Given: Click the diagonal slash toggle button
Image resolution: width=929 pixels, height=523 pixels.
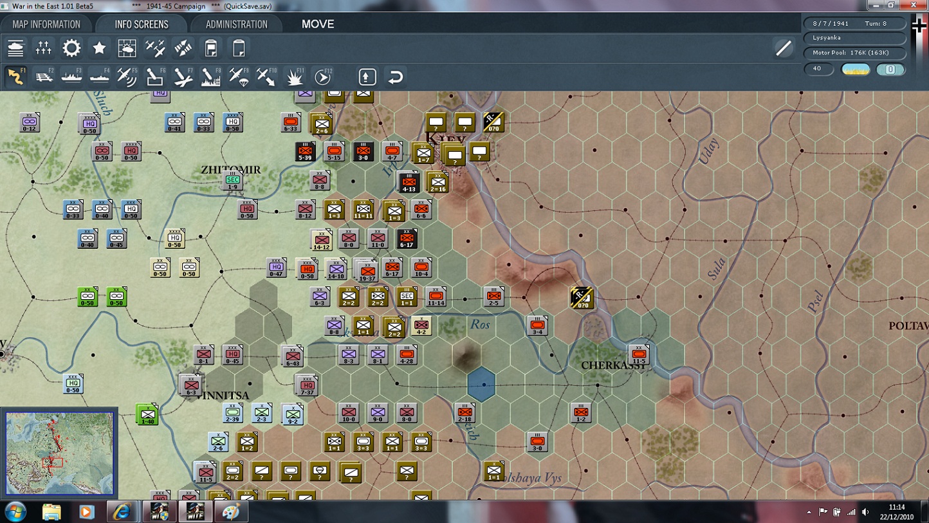Looking at the screenshot, I should [784, 48].
